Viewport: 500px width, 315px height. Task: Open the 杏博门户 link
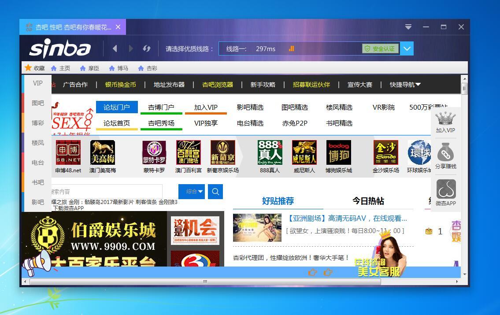[161, 107]
